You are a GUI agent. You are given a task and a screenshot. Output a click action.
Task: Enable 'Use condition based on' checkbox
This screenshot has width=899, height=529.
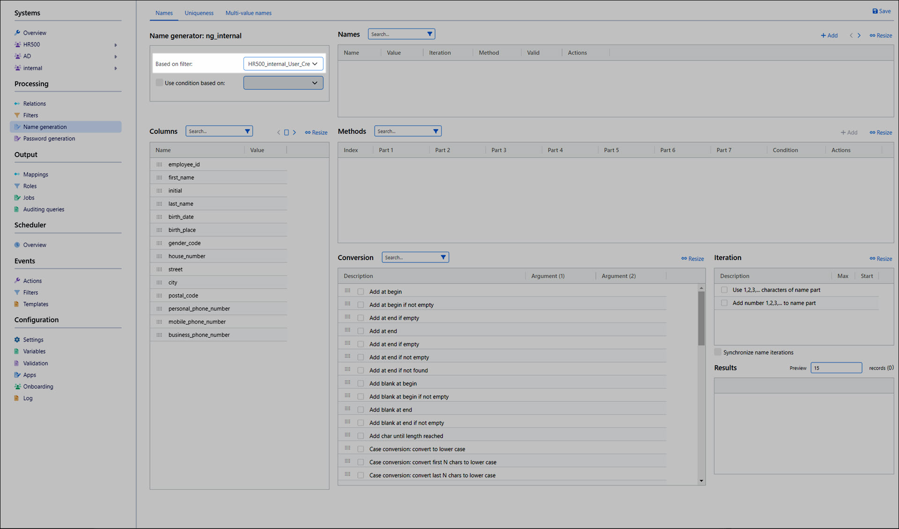159,83
